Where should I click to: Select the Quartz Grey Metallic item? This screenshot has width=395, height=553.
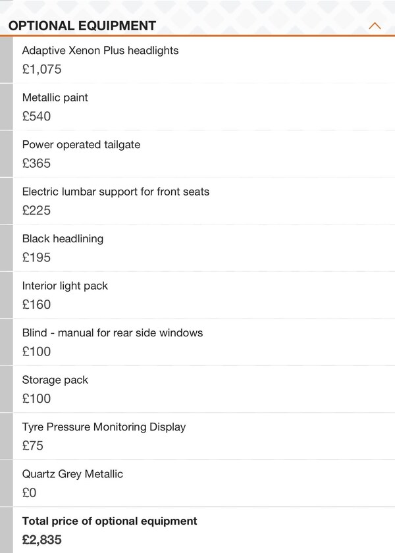pos(72,474)
